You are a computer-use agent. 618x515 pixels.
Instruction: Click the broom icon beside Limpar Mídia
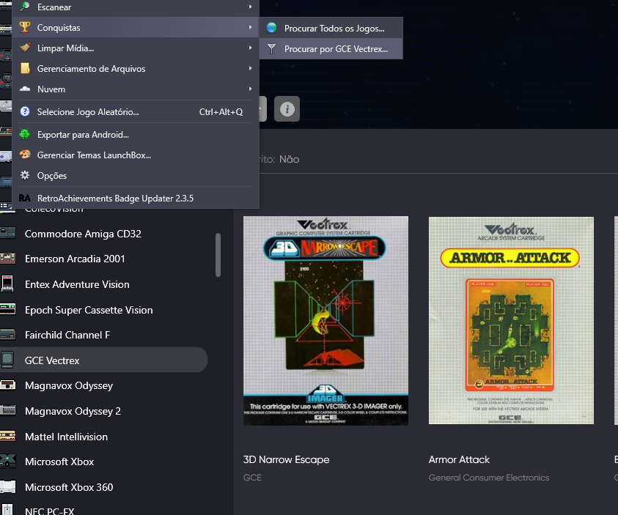coord(25,48)
